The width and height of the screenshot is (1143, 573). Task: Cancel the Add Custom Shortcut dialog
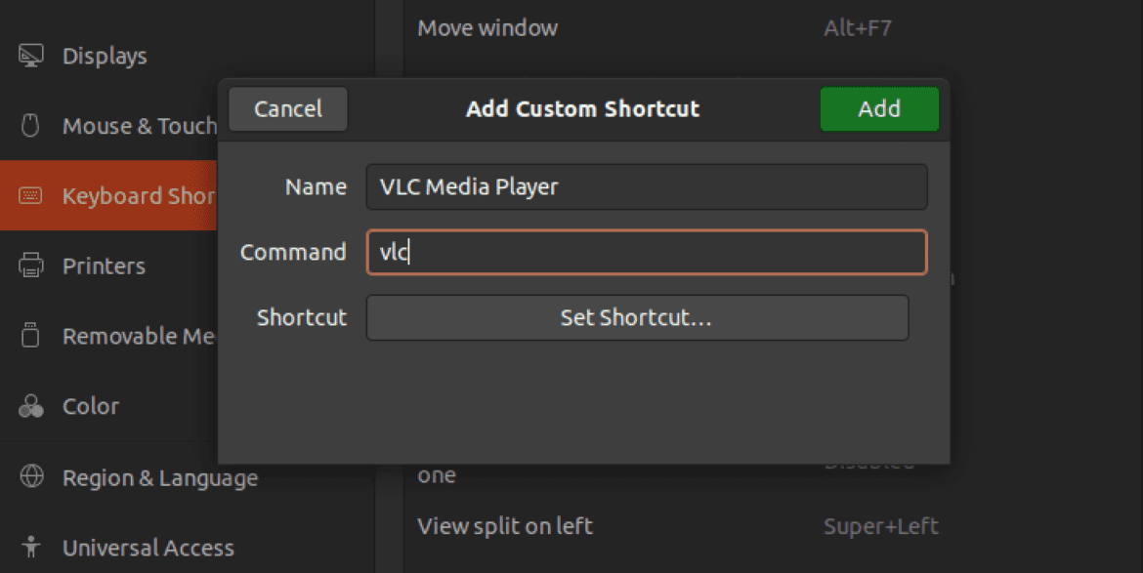pyautogui.click(x=287, y=108)
